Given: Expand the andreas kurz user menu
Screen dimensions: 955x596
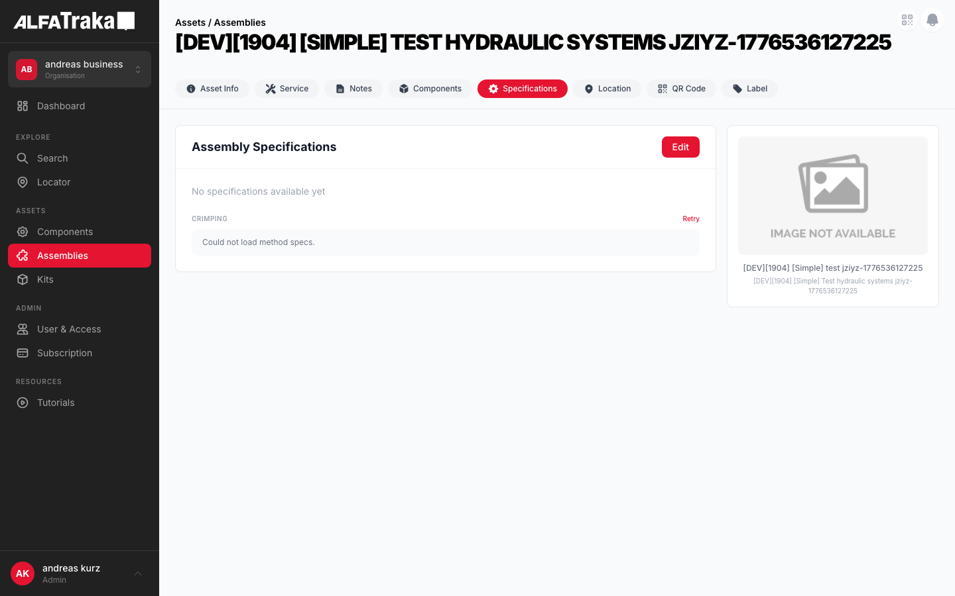Looking at the screenshot, I should [x=80, y=573].
